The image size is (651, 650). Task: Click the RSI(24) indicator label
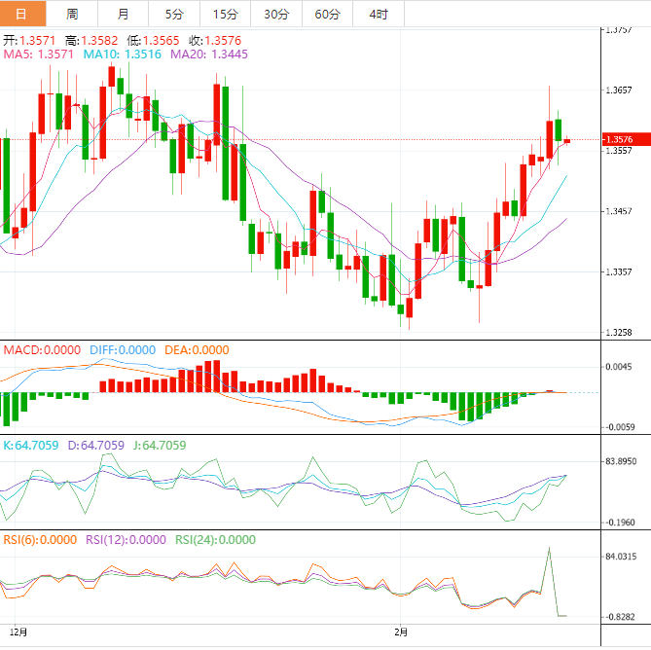tap(215, 540)
